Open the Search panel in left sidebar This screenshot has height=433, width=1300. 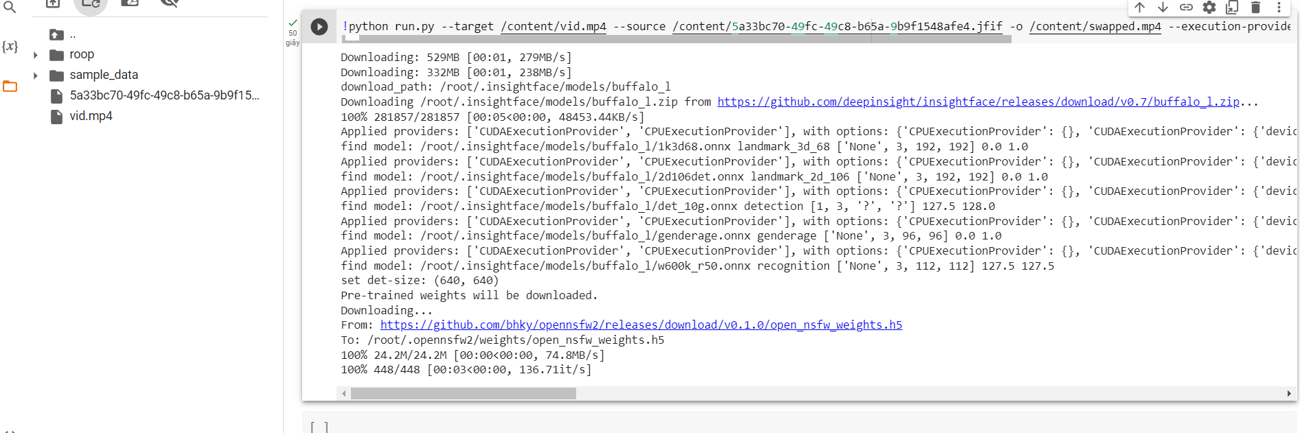10,7
